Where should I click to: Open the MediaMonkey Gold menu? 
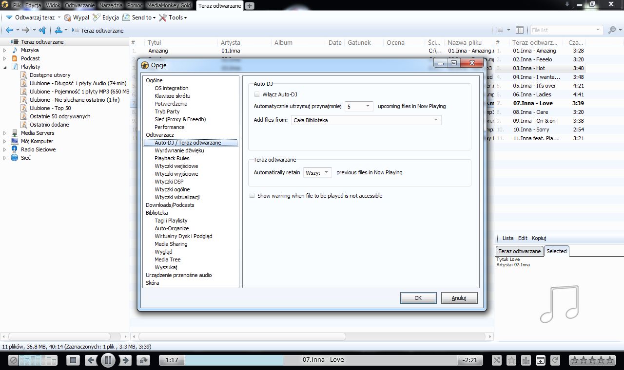(x=170, y=5)
